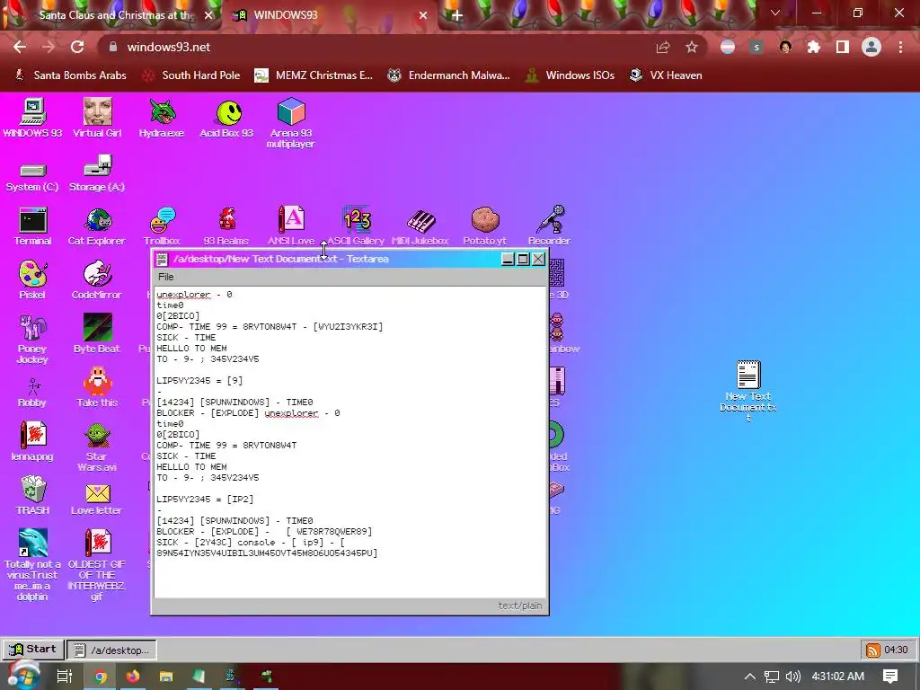Image resolution: width=920 pixels, height=690 pixels.
Task: Show hidden system tray icons
Action: (750, 677)
